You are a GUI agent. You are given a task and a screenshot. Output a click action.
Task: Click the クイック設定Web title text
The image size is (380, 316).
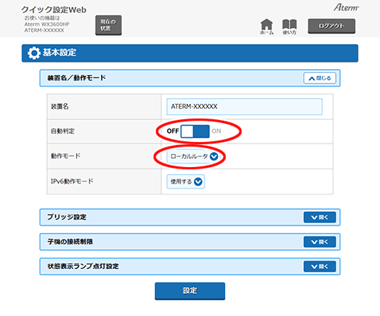coord(54,10)
